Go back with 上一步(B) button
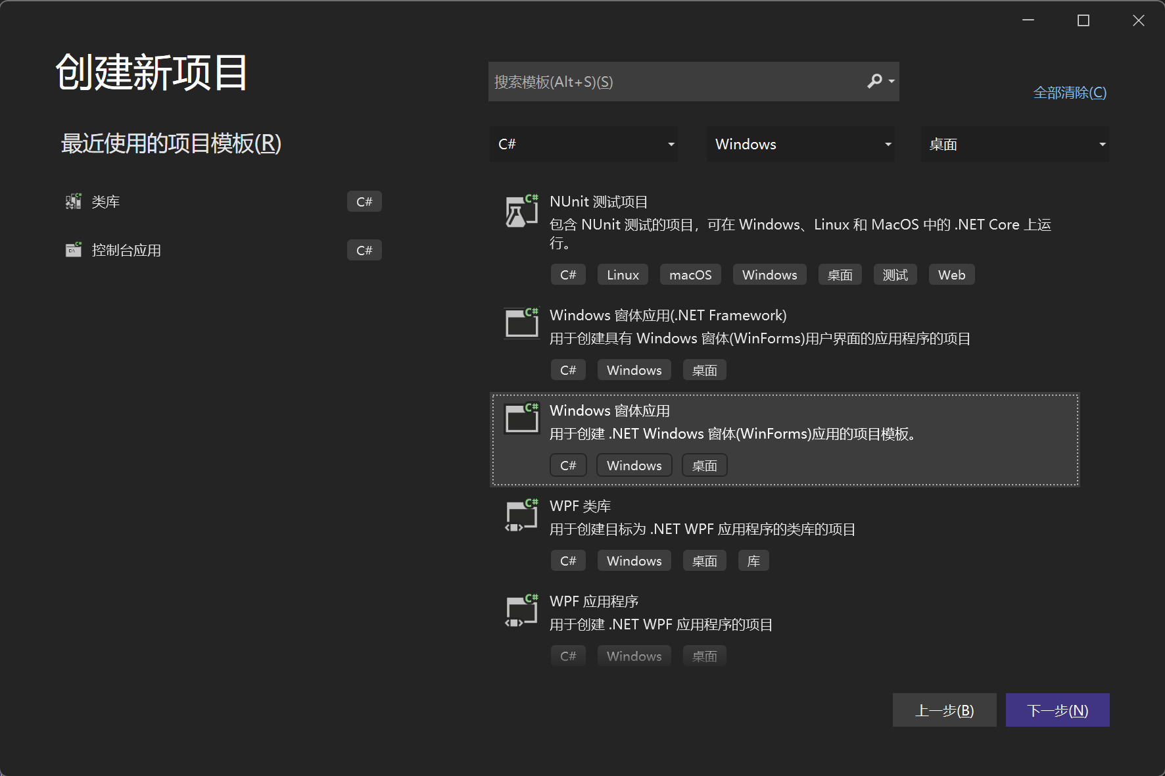This screenshot has height=776, width=1165. tap(944, 710)
